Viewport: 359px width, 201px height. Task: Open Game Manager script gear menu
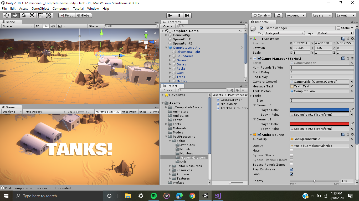click(x=353, y=58)
